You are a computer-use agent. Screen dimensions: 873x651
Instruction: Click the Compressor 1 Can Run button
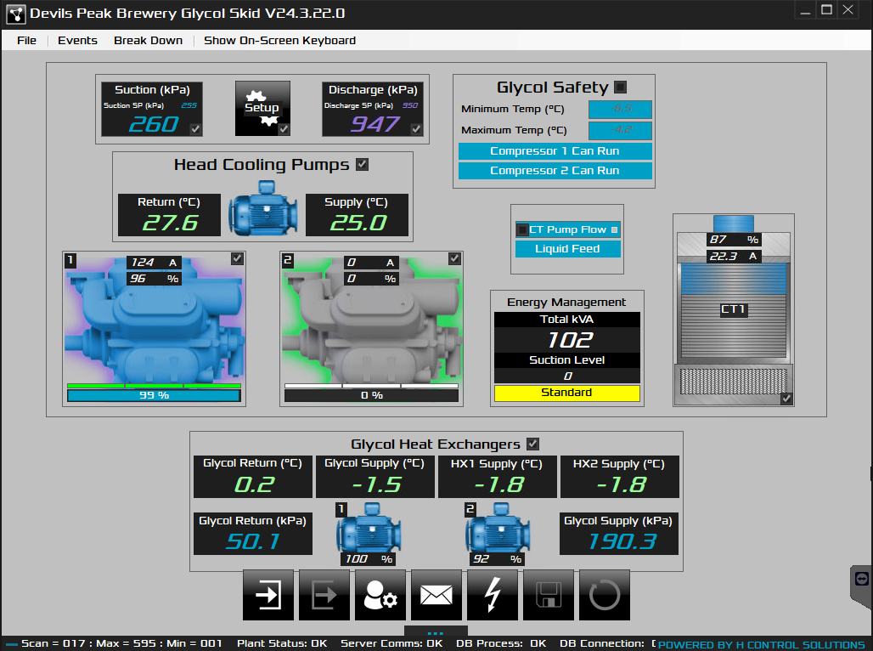pos(555,151)
